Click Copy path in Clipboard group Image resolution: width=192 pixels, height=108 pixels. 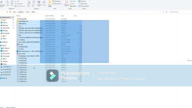(x=19, y=4)
